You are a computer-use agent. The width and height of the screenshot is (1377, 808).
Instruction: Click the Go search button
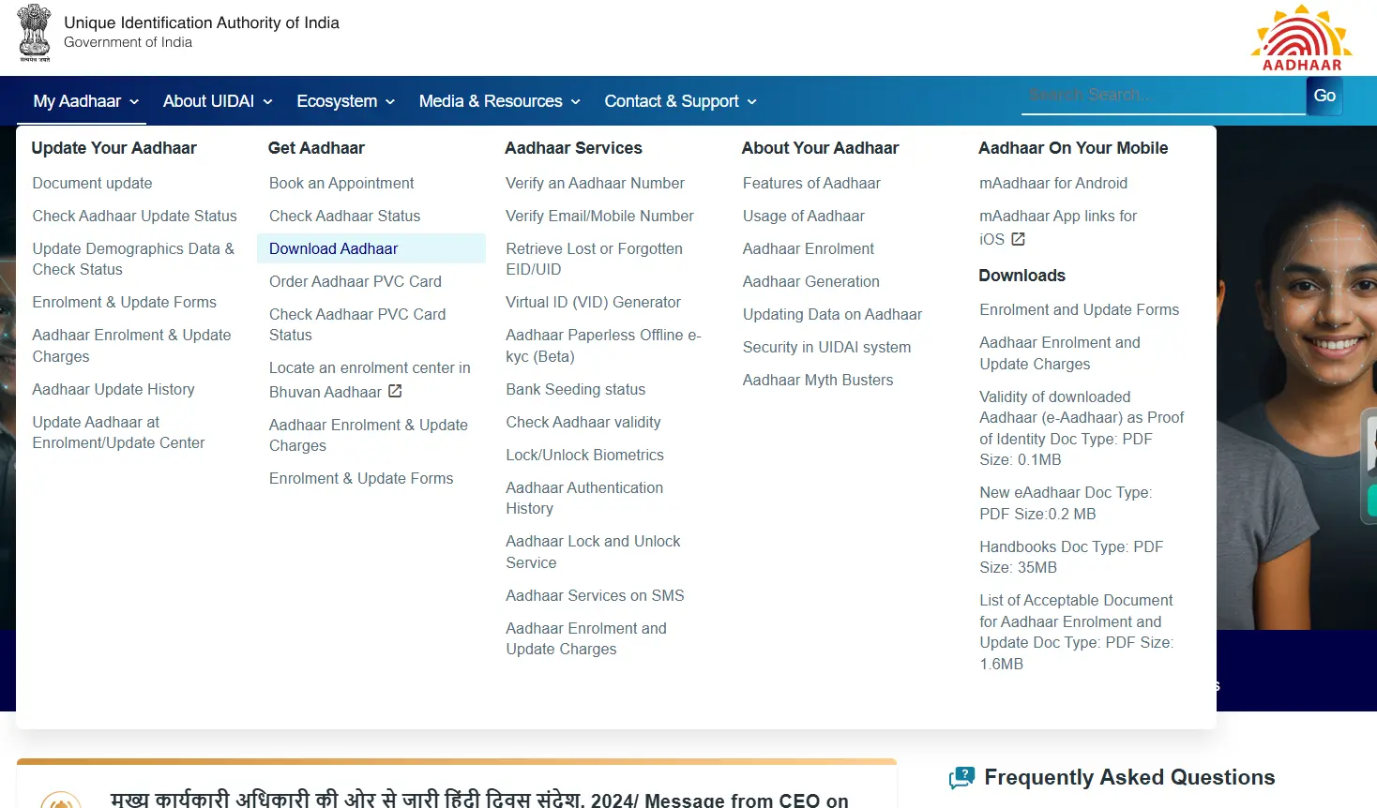pos(1324,95)
